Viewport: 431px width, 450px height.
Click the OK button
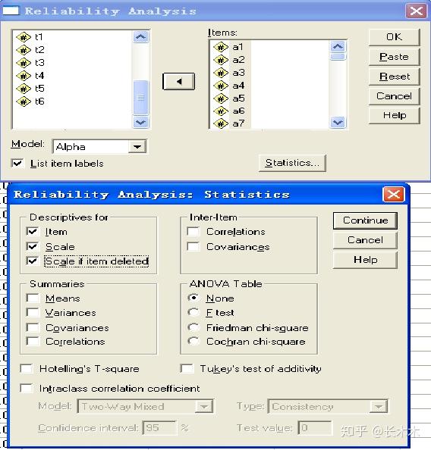394,37
